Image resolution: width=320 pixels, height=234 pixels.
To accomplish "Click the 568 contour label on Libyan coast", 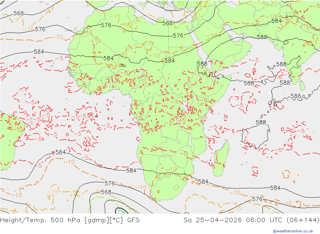I will [167, 23].
